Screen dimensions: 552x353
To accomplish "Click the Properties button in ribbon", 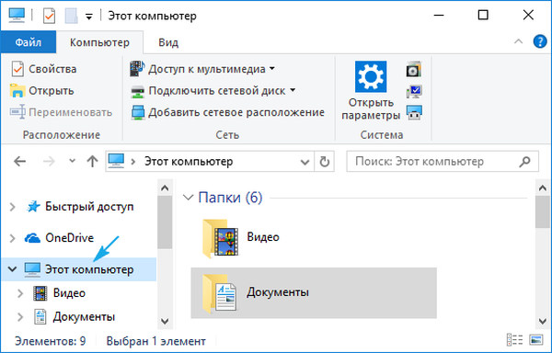I will (43, 69).
